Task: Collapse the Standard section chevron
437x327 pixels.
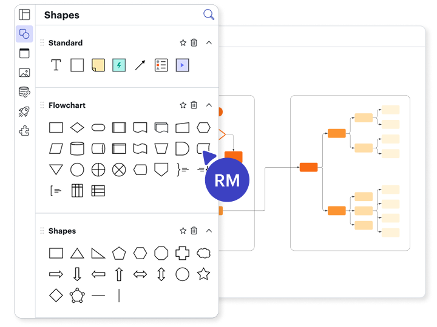Action: pos(209,43)
